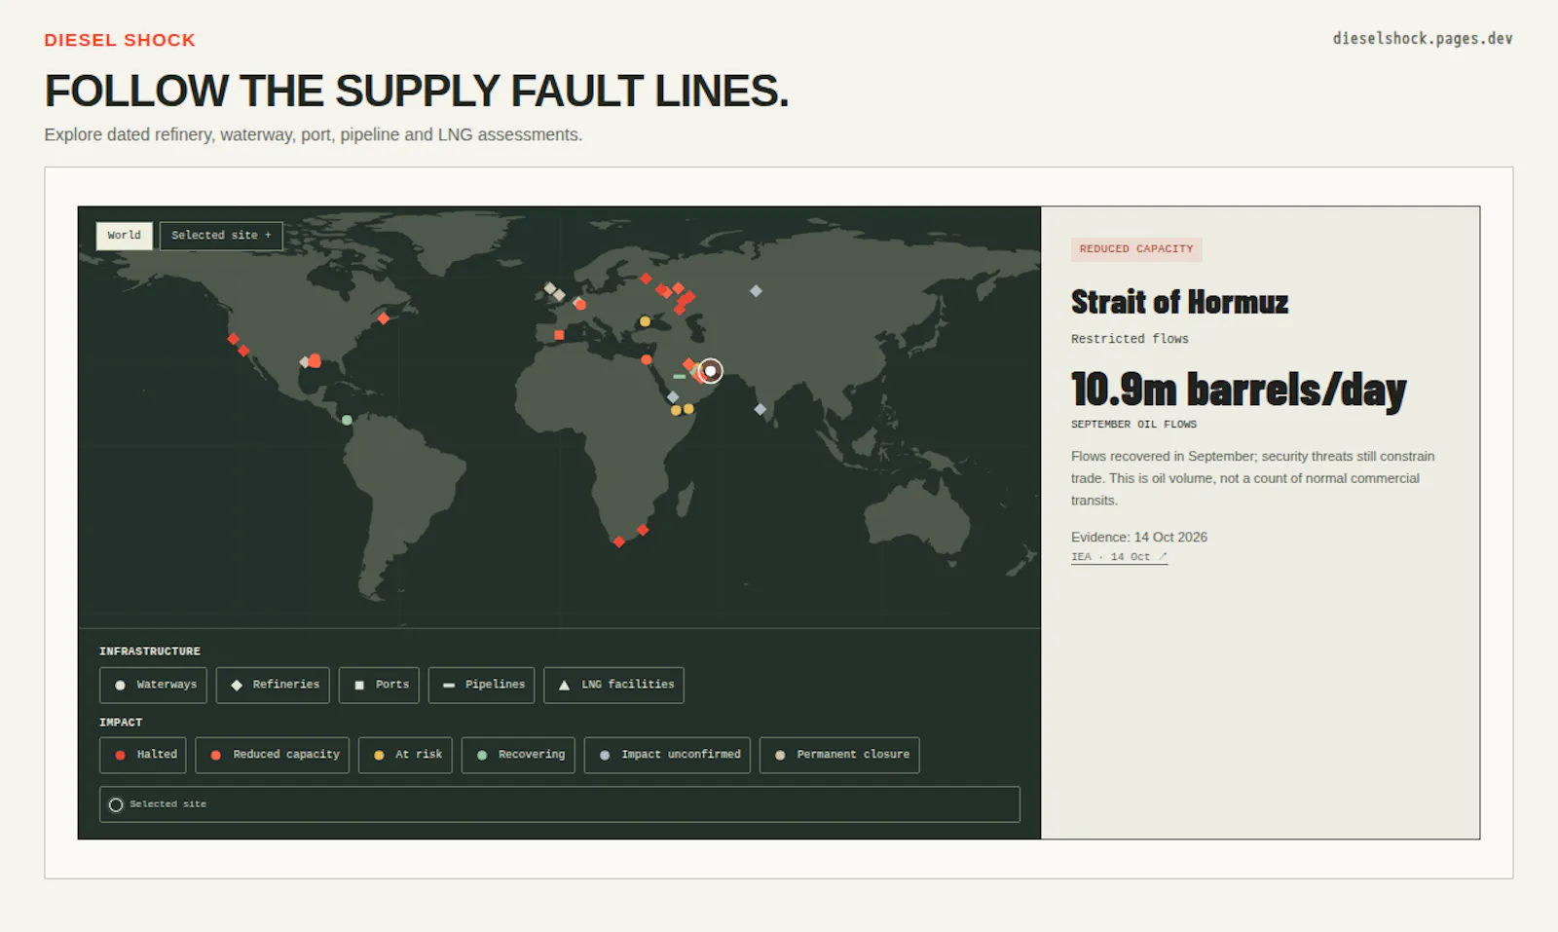Screen dimensions: 1558x932
Task: Click the Selected site legend row
Action: pos(560,804)
